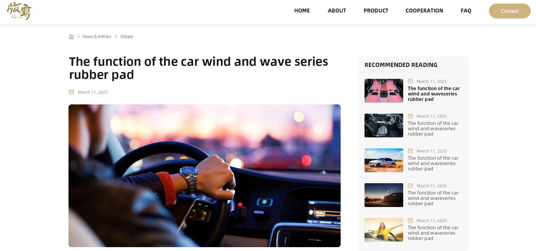536x251 pixels.
Task: Click the Contact button
Action: (x=510, y=11)
